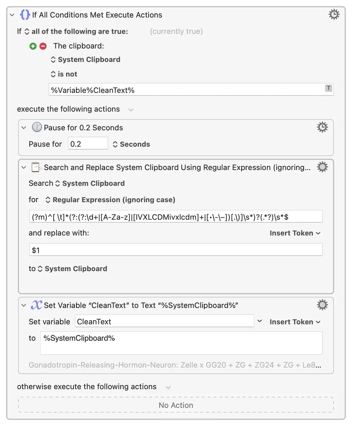Image resolution: width=352 pixels, height=426 pixels.
Task: Open Insert Token menu for Set Variable
Action: 295,322
